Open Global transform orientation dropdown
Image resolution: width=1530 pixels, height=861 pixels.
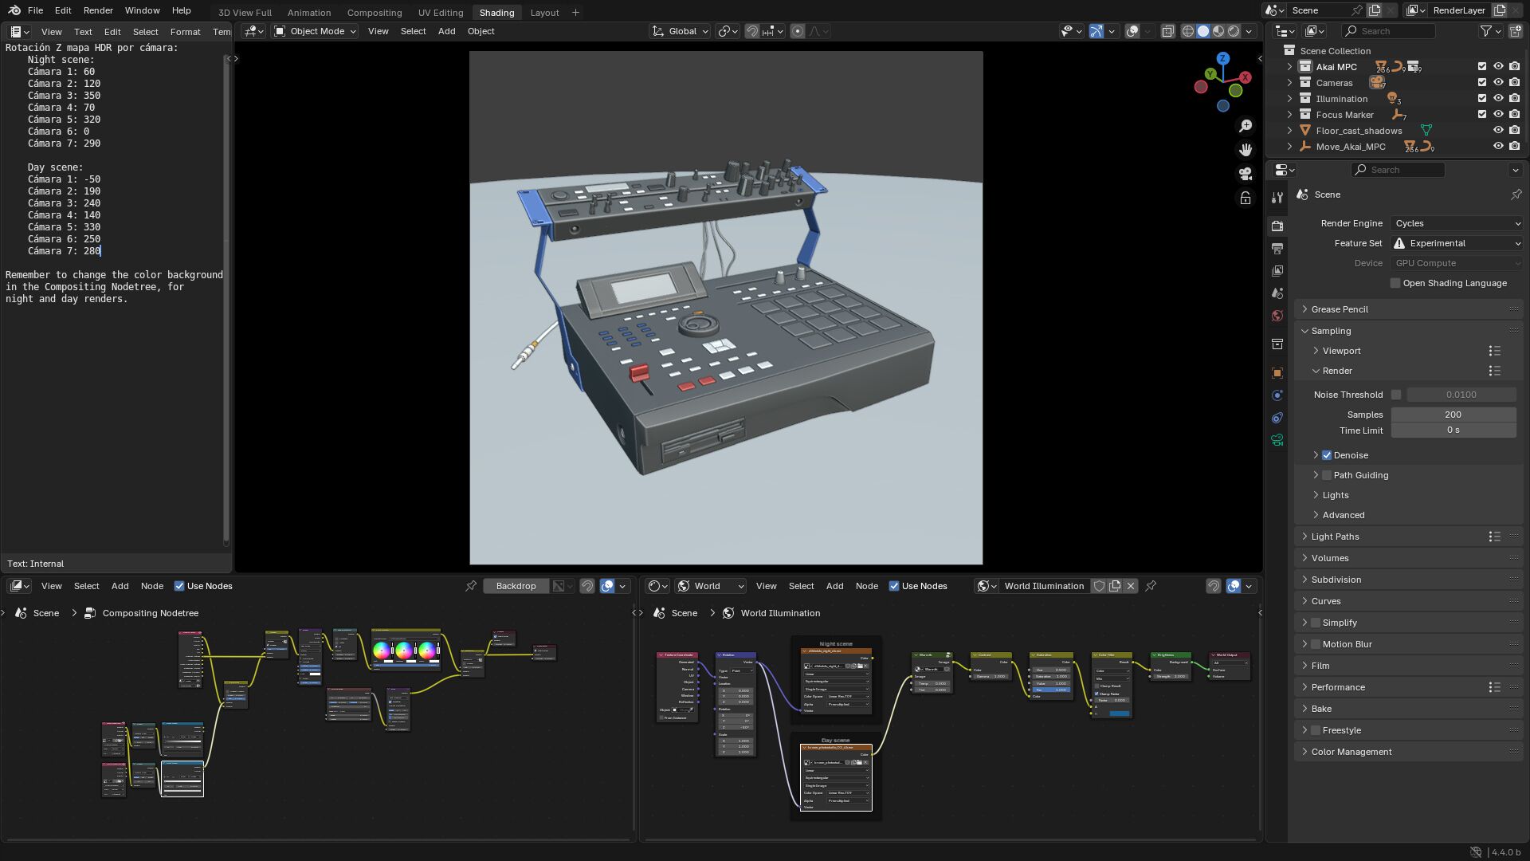point(680,31)
